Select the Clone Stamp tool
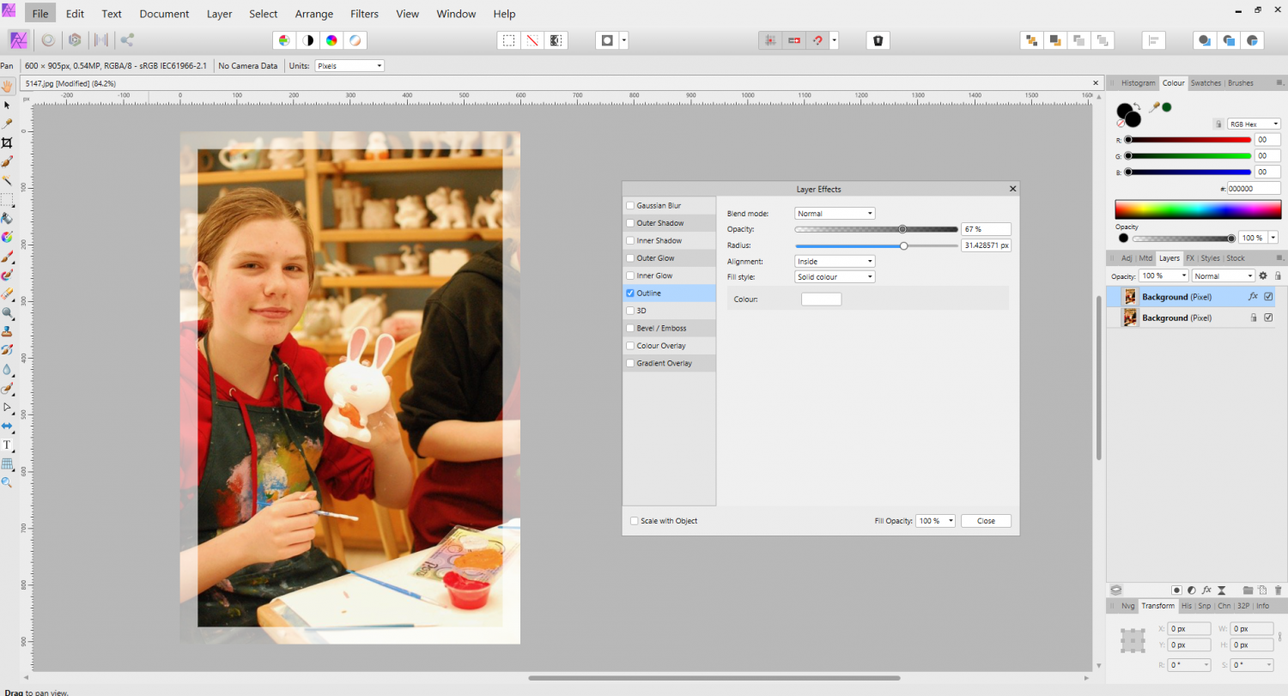Viewport: 1288px width, 696px height. pyautogui.click(x=7, y=331)
